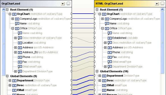The image size is (166, 95).
Task: Click the right pane scrollbar thumb
Action: (162, 43)
